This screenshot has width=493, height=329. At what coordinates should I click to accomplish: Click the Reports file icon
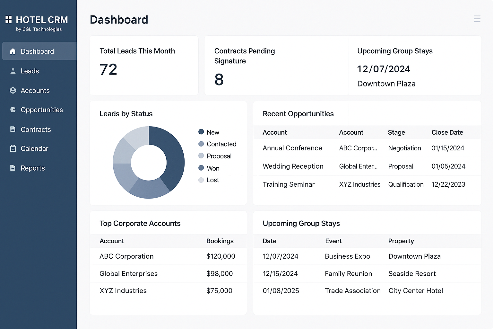(x=13, y=168)
